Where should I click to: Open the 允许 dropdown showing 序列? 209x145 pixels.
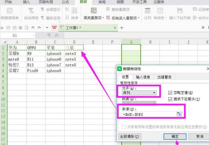coord(139,93)
